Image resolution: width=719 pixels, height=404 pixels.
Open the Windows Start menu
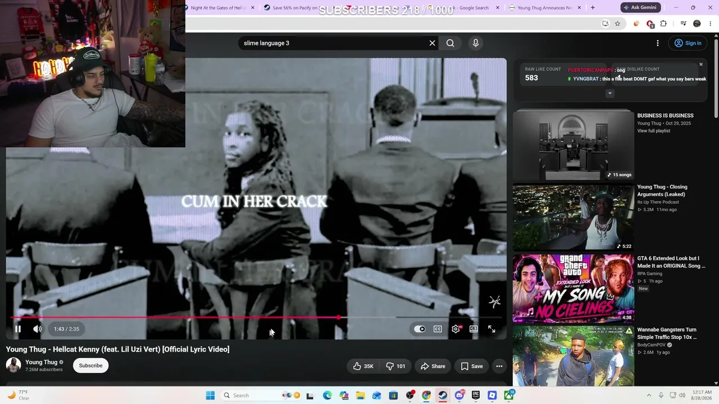point(210,396)
